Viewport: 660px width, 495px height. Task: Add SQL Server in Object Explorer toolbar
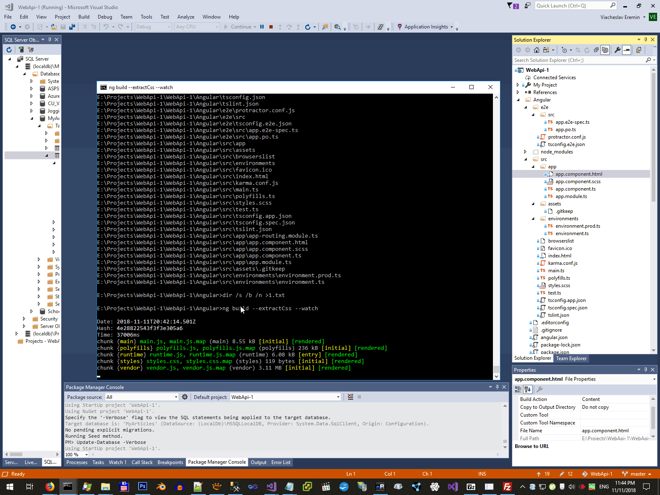[21, 49]
